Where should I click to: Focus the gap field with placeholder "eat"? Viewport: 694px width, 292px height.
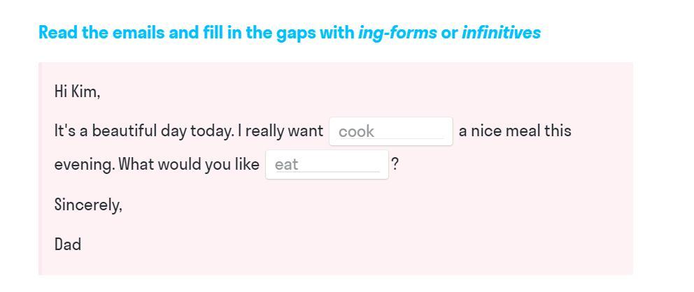pos(326,165)
